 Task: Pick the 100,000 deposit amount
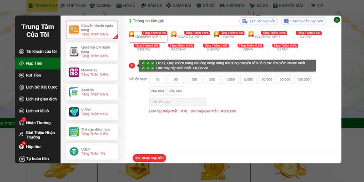tap(303, 79)
